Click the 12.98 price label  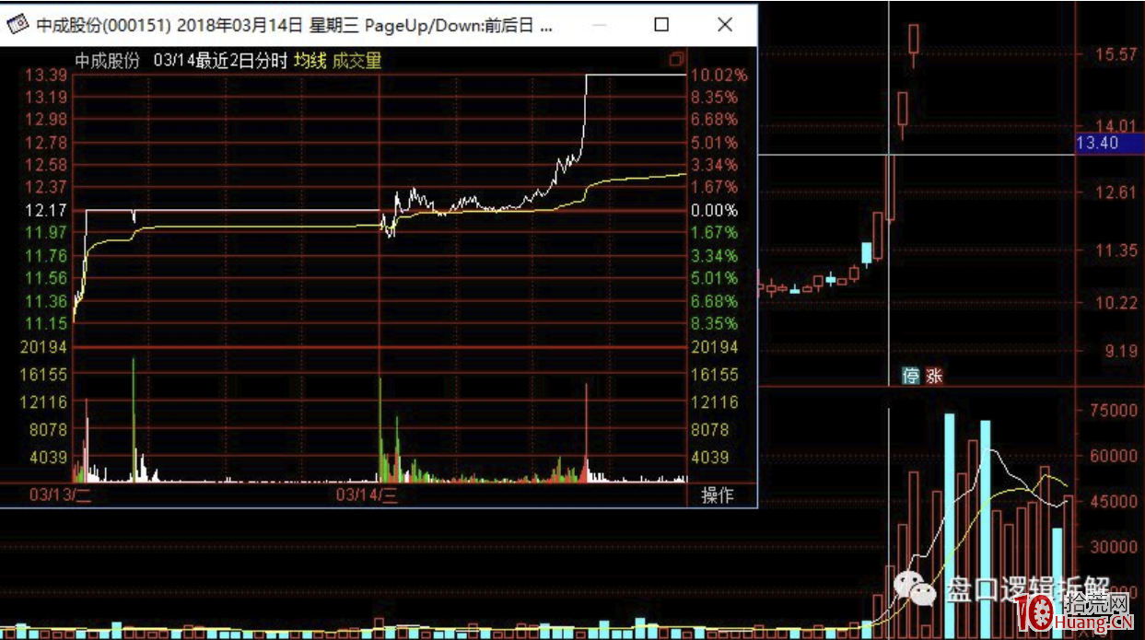point(46,120)
